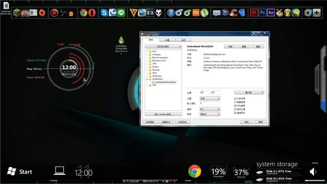
Task: Enable the unchecked Click through checkbox
Action: pyautogui.click(x=235, y=102)
